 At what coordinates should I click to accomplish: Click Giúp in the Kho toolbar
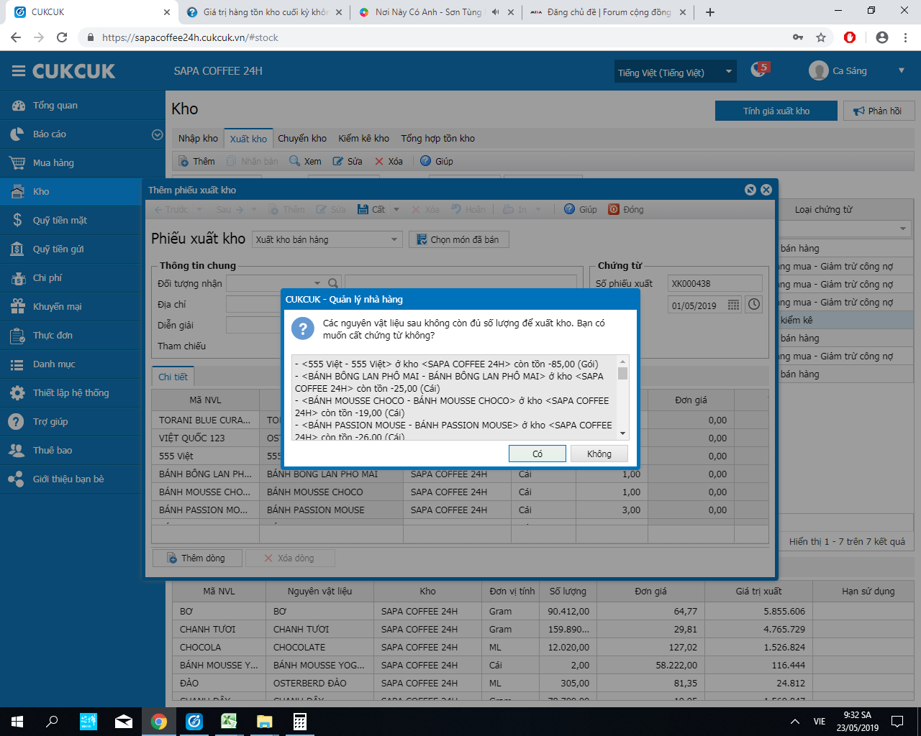[437, 161]
